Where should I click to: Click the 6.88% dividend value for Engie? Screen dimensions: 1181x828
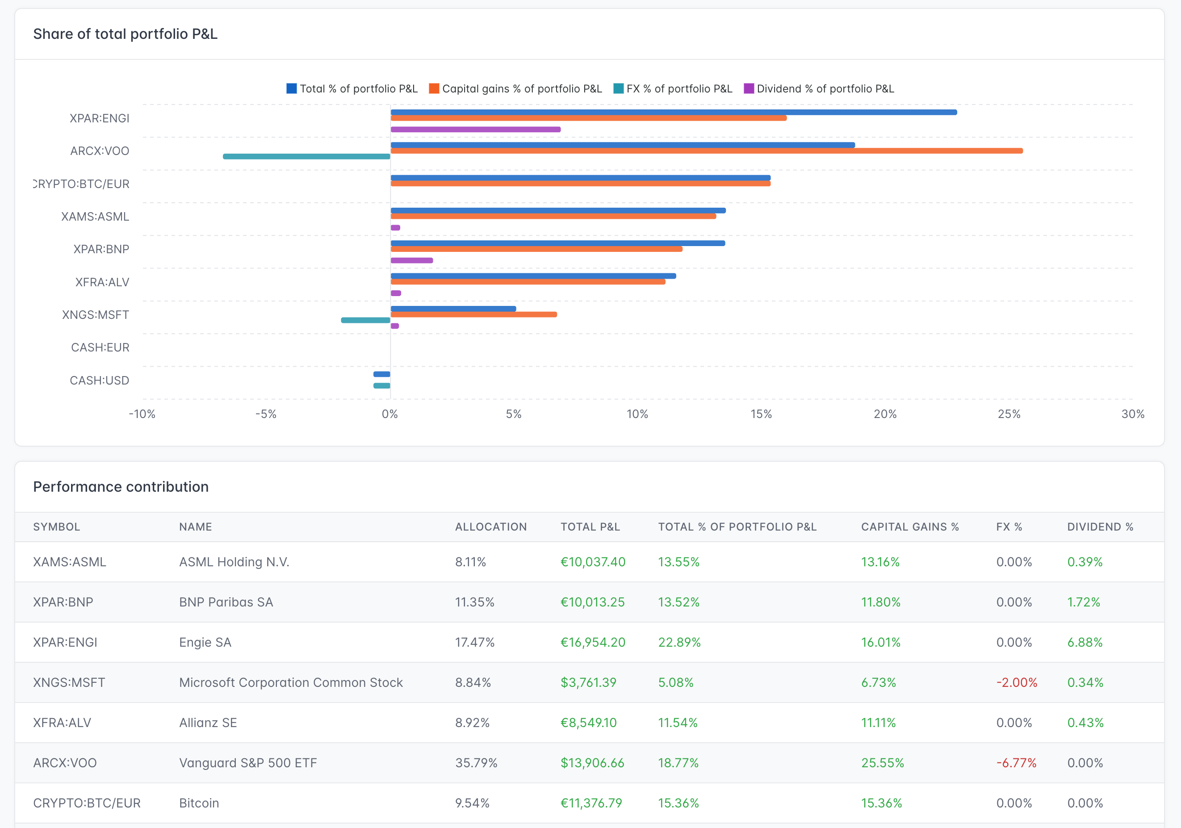point(1085,642)
